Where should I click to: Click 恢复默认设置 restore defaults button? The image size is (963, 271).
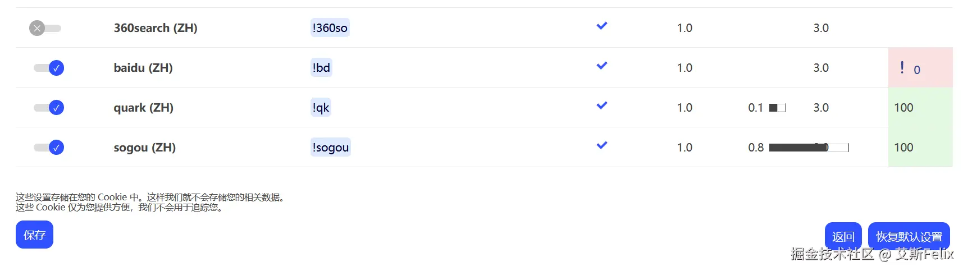(909, 237)
